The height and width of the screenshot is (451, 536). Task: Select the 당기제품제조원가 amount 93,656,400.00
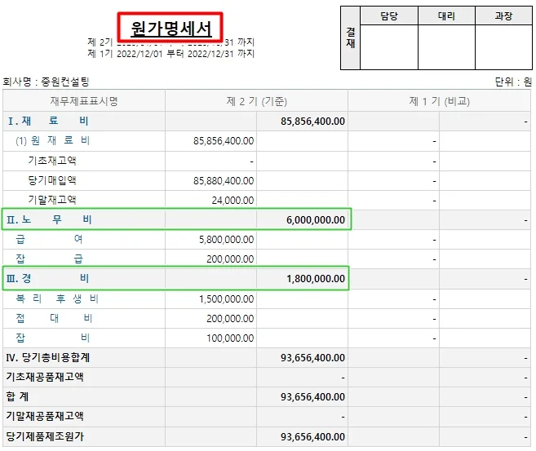point(312,436)
